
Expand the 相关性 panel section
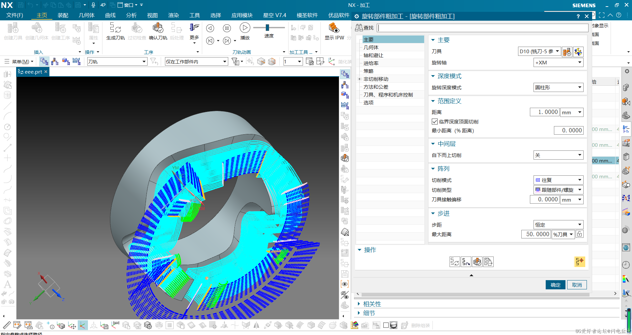click(x=359, y=304)
